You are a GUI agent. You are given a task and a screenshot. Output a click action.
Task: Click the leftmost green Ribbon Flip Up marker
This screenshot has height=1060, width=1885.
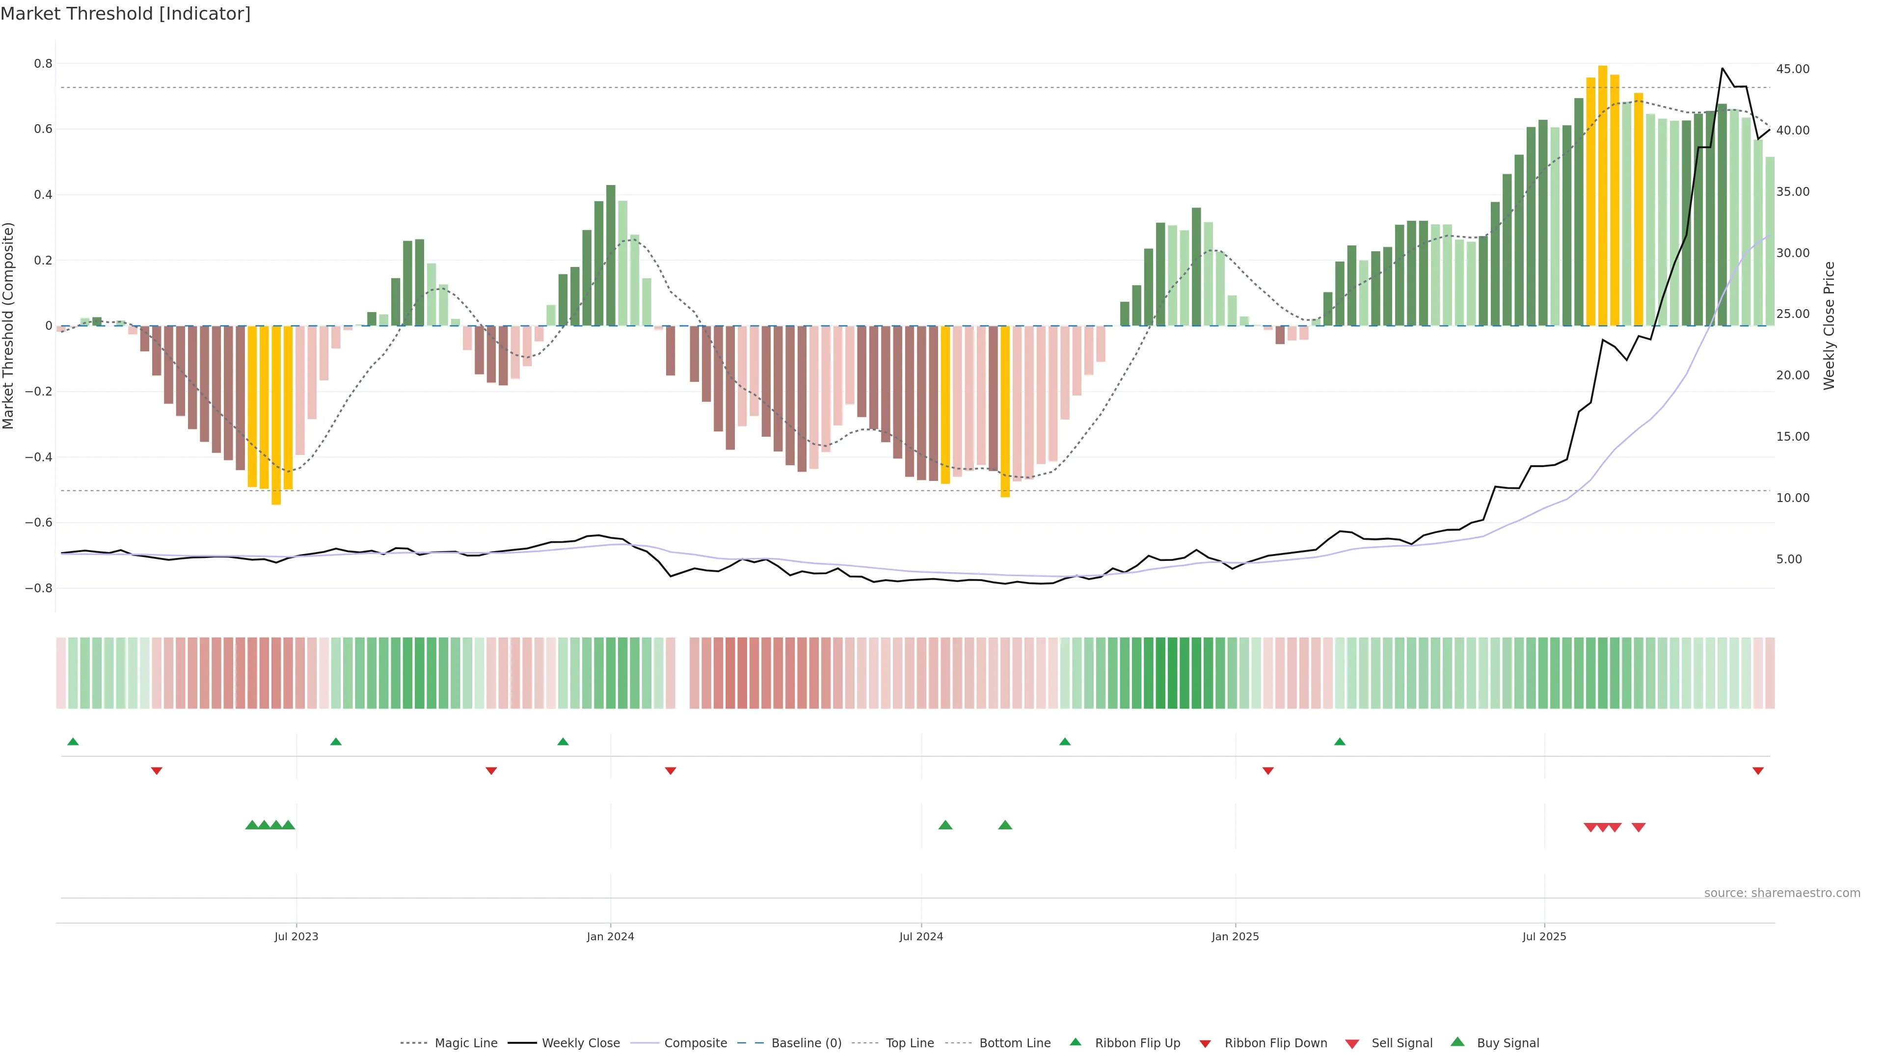73,742
